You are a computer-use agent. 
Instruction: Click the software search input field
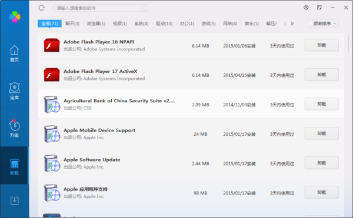point(101,8)
